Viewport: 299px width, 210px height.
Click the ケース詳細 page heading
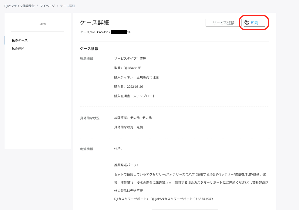point(95,22)
